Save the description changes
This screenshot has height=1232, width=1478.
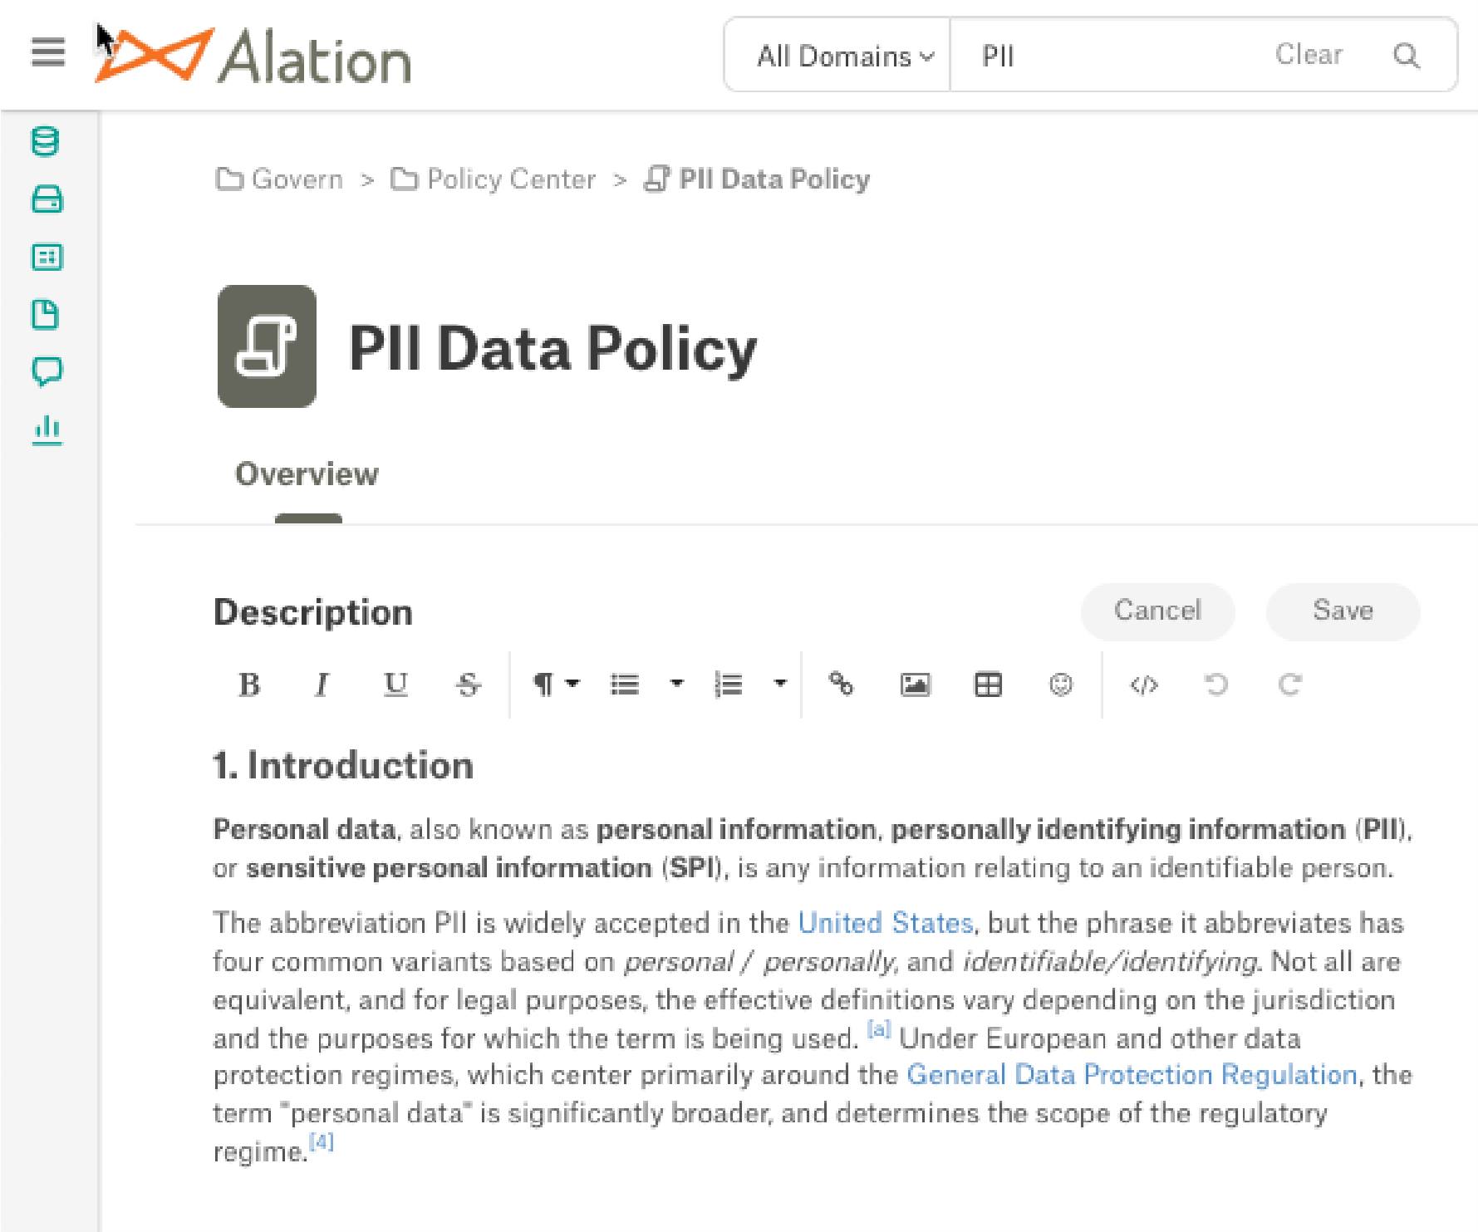(x=1343, y=611)
